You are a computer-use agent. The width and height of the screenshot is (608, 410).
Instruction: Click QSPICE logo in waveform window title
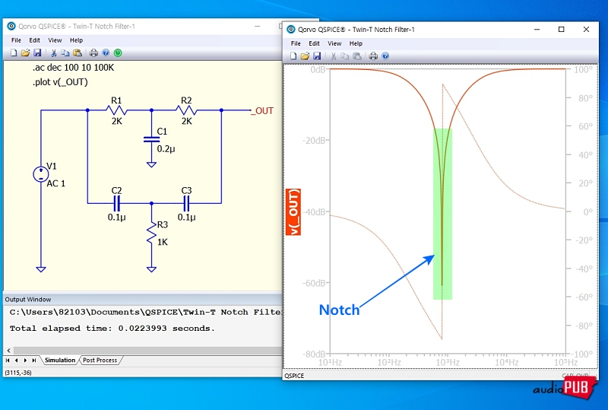click(291, 29)
